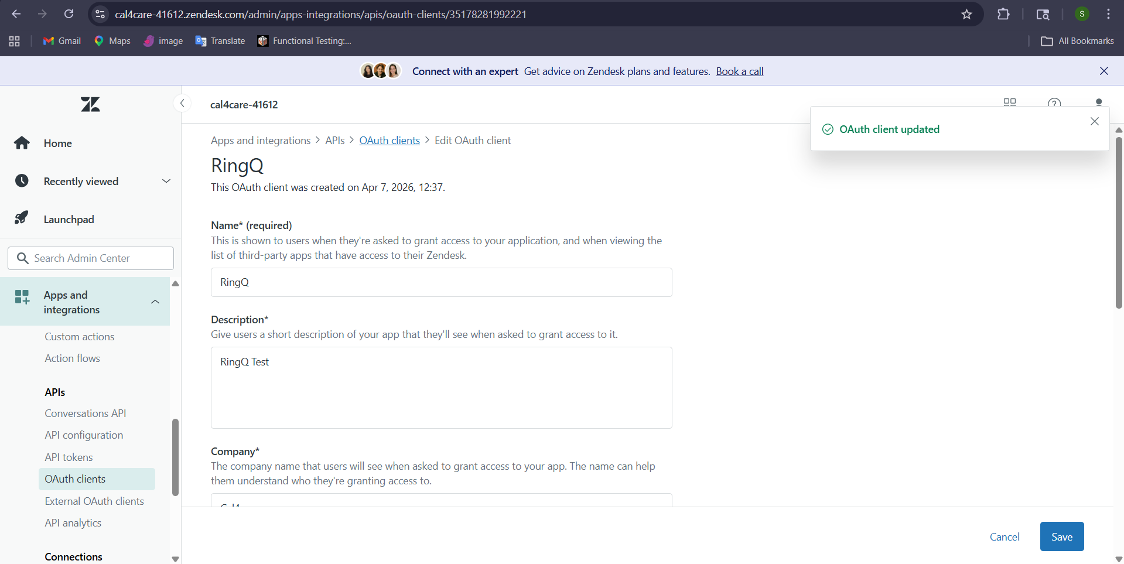Image resolution: width=1124 pixels, height=564 pixels.
Task: Open the help question mark icon
Action: (1054, 103)
